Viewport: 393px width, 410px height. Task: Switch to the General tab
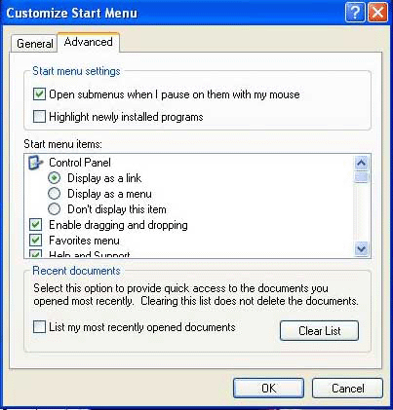pos(34,43)
